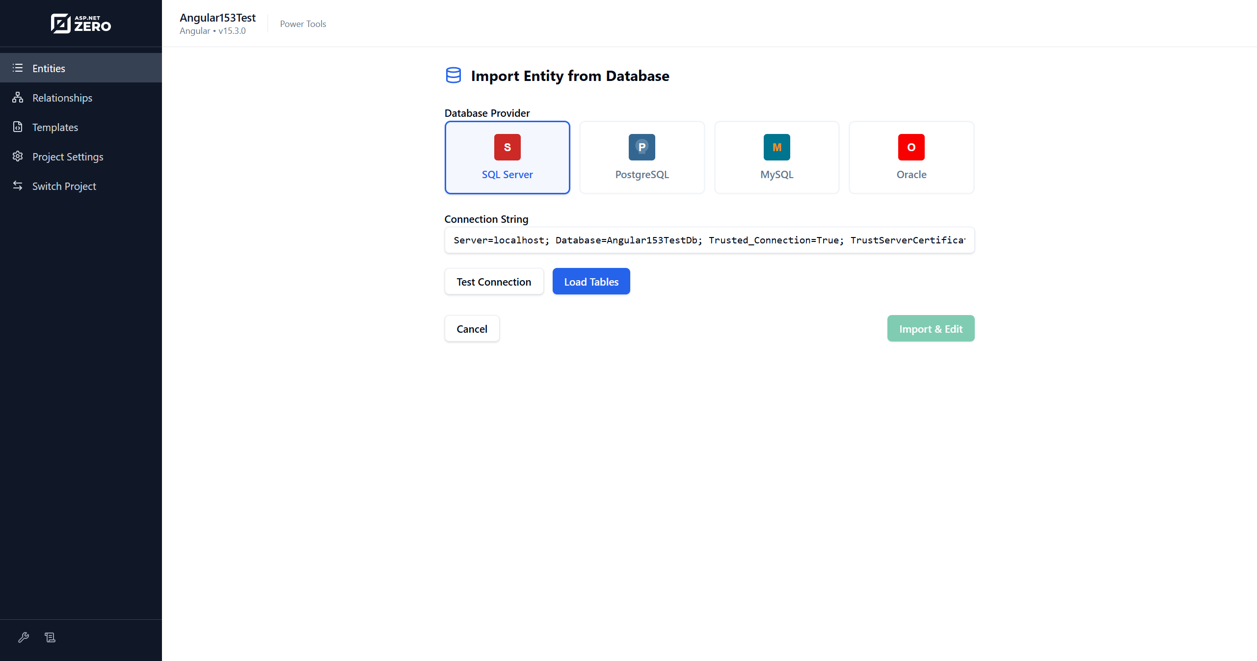1257x661 pixels.
Task: Open Project Settings page
Action: click(81, 157)
